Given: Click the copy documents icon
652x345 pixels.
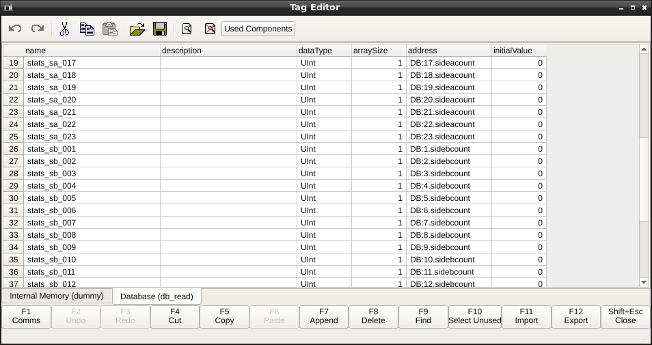Looking at the screenshot, I should click(x=87, y=29).
